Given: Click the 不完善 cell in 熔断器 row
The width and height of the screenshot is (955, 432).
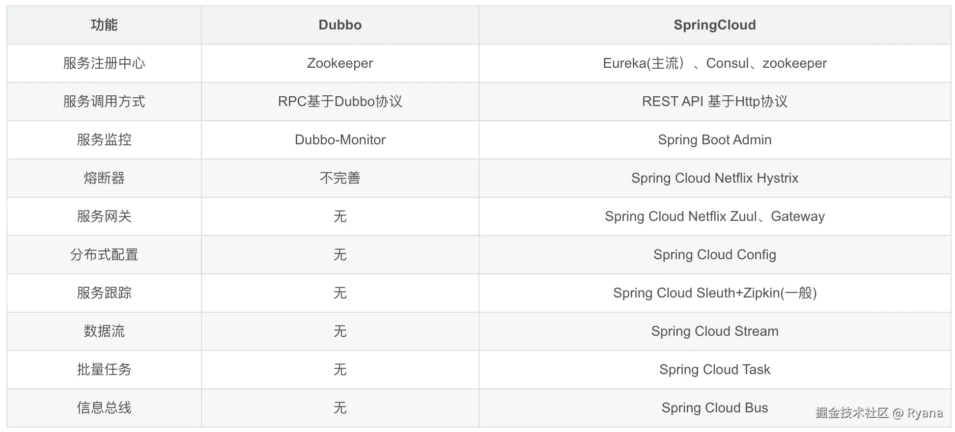Looking at the screenshot, I should pos(340,178).
